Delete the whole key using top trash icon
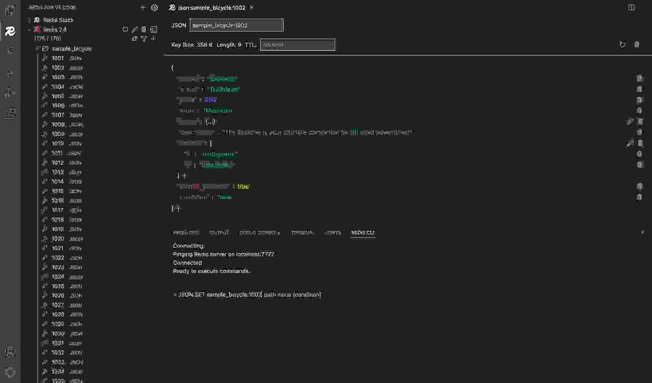The width and height of the screenshot is (652, 383). [x=637, y=44]
